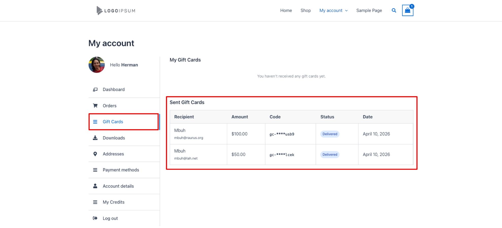Image resolution: width=502 pixels, height=228 pixels.
Task: Expand the My account dropdown chevron
Action: point(346,11)
